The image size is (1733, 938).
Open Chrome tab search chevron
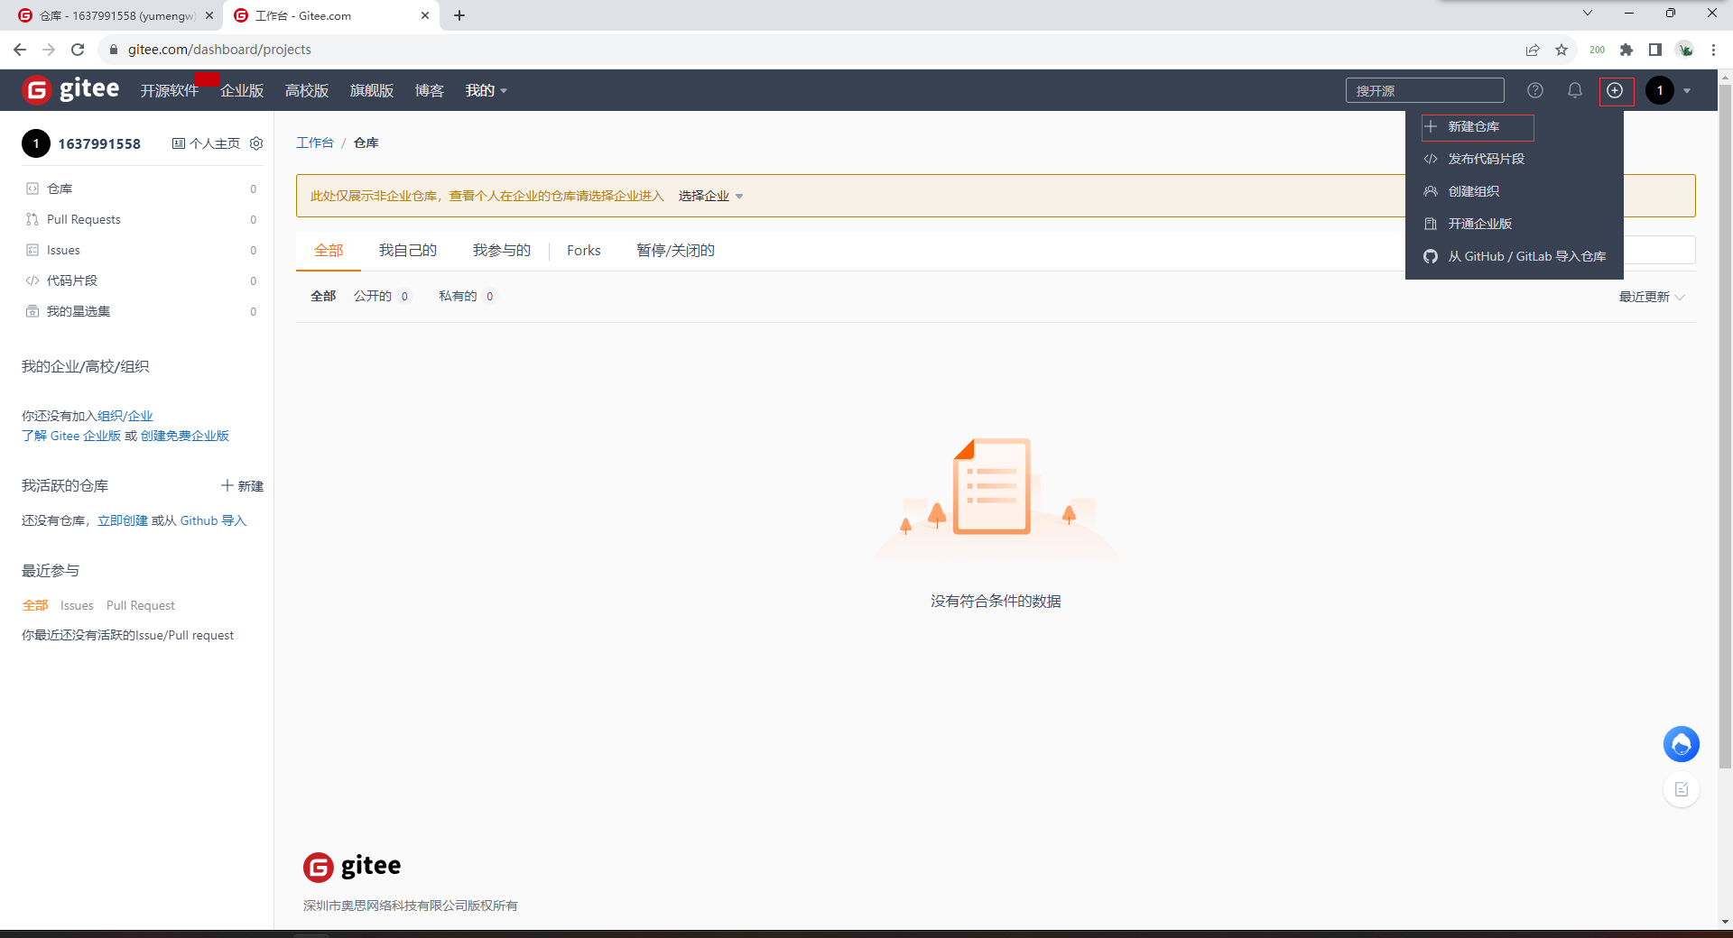pyautogui.click(x=1588, y=13)
